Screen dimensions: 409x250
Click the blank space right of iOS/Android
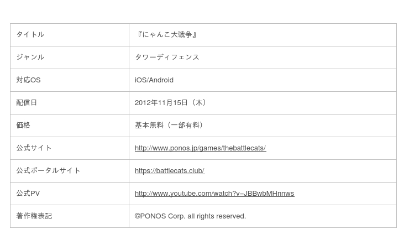[x=285, y=80]
